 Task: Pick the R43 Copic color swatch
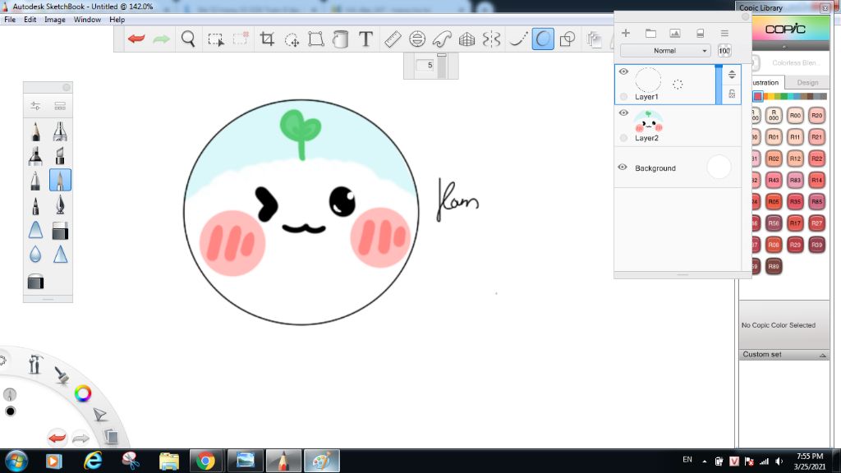[774, 180]
